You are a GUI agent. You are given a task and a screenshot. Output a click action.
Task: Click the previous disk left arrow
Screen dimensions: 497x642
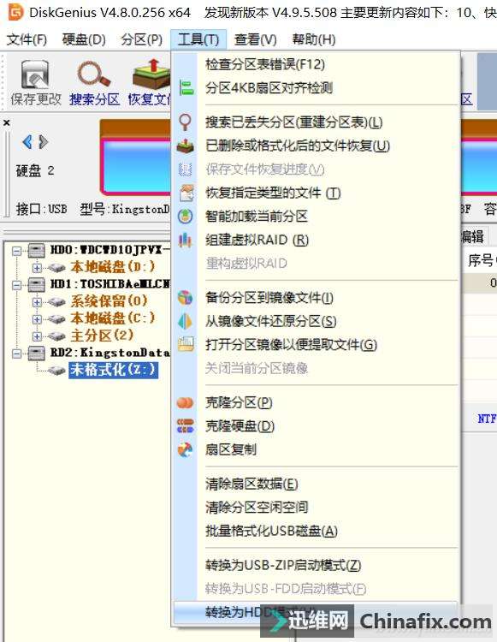pyautogui.click(x=27, y=142)
